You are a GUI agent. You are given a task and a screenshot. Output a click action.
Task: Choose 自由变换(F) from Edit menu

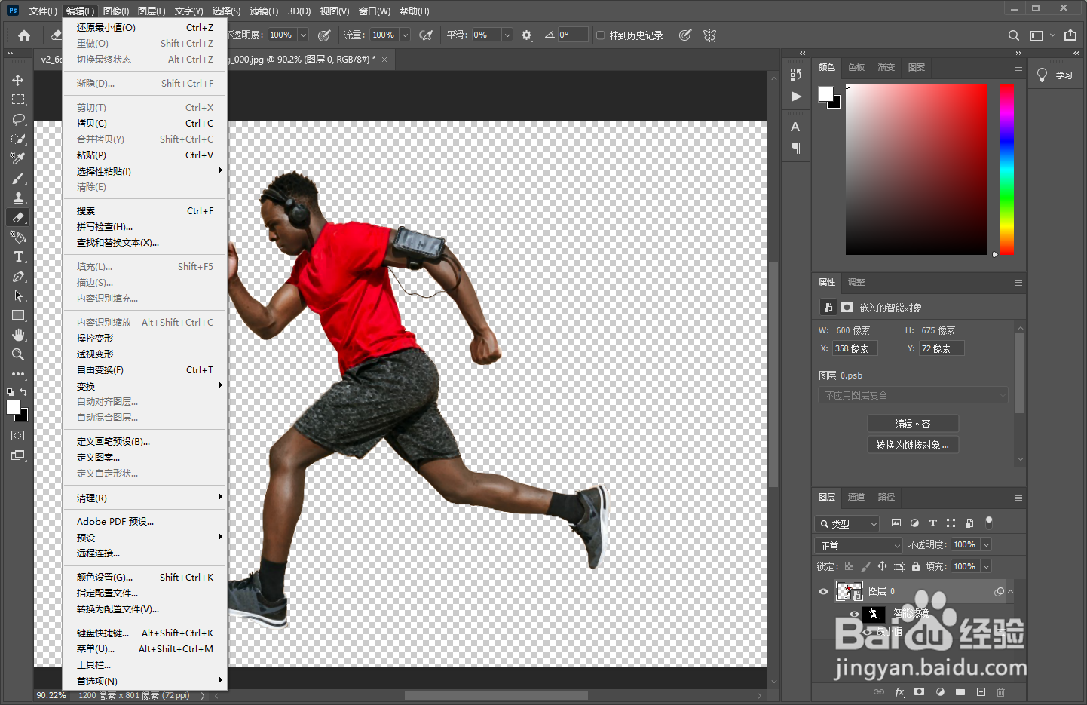click(x=145, y=370)
